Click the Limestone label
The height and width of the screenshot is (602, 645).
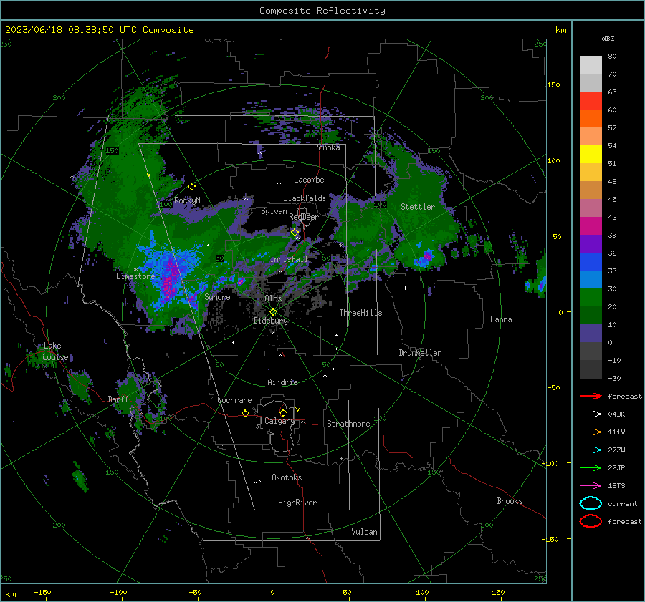(135, 276)
